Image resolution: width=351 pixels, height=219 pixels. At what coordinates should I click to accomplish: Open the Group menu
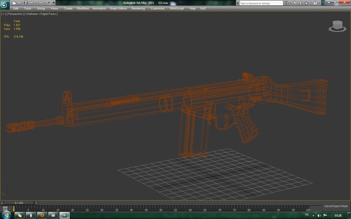tap(41, 9)
